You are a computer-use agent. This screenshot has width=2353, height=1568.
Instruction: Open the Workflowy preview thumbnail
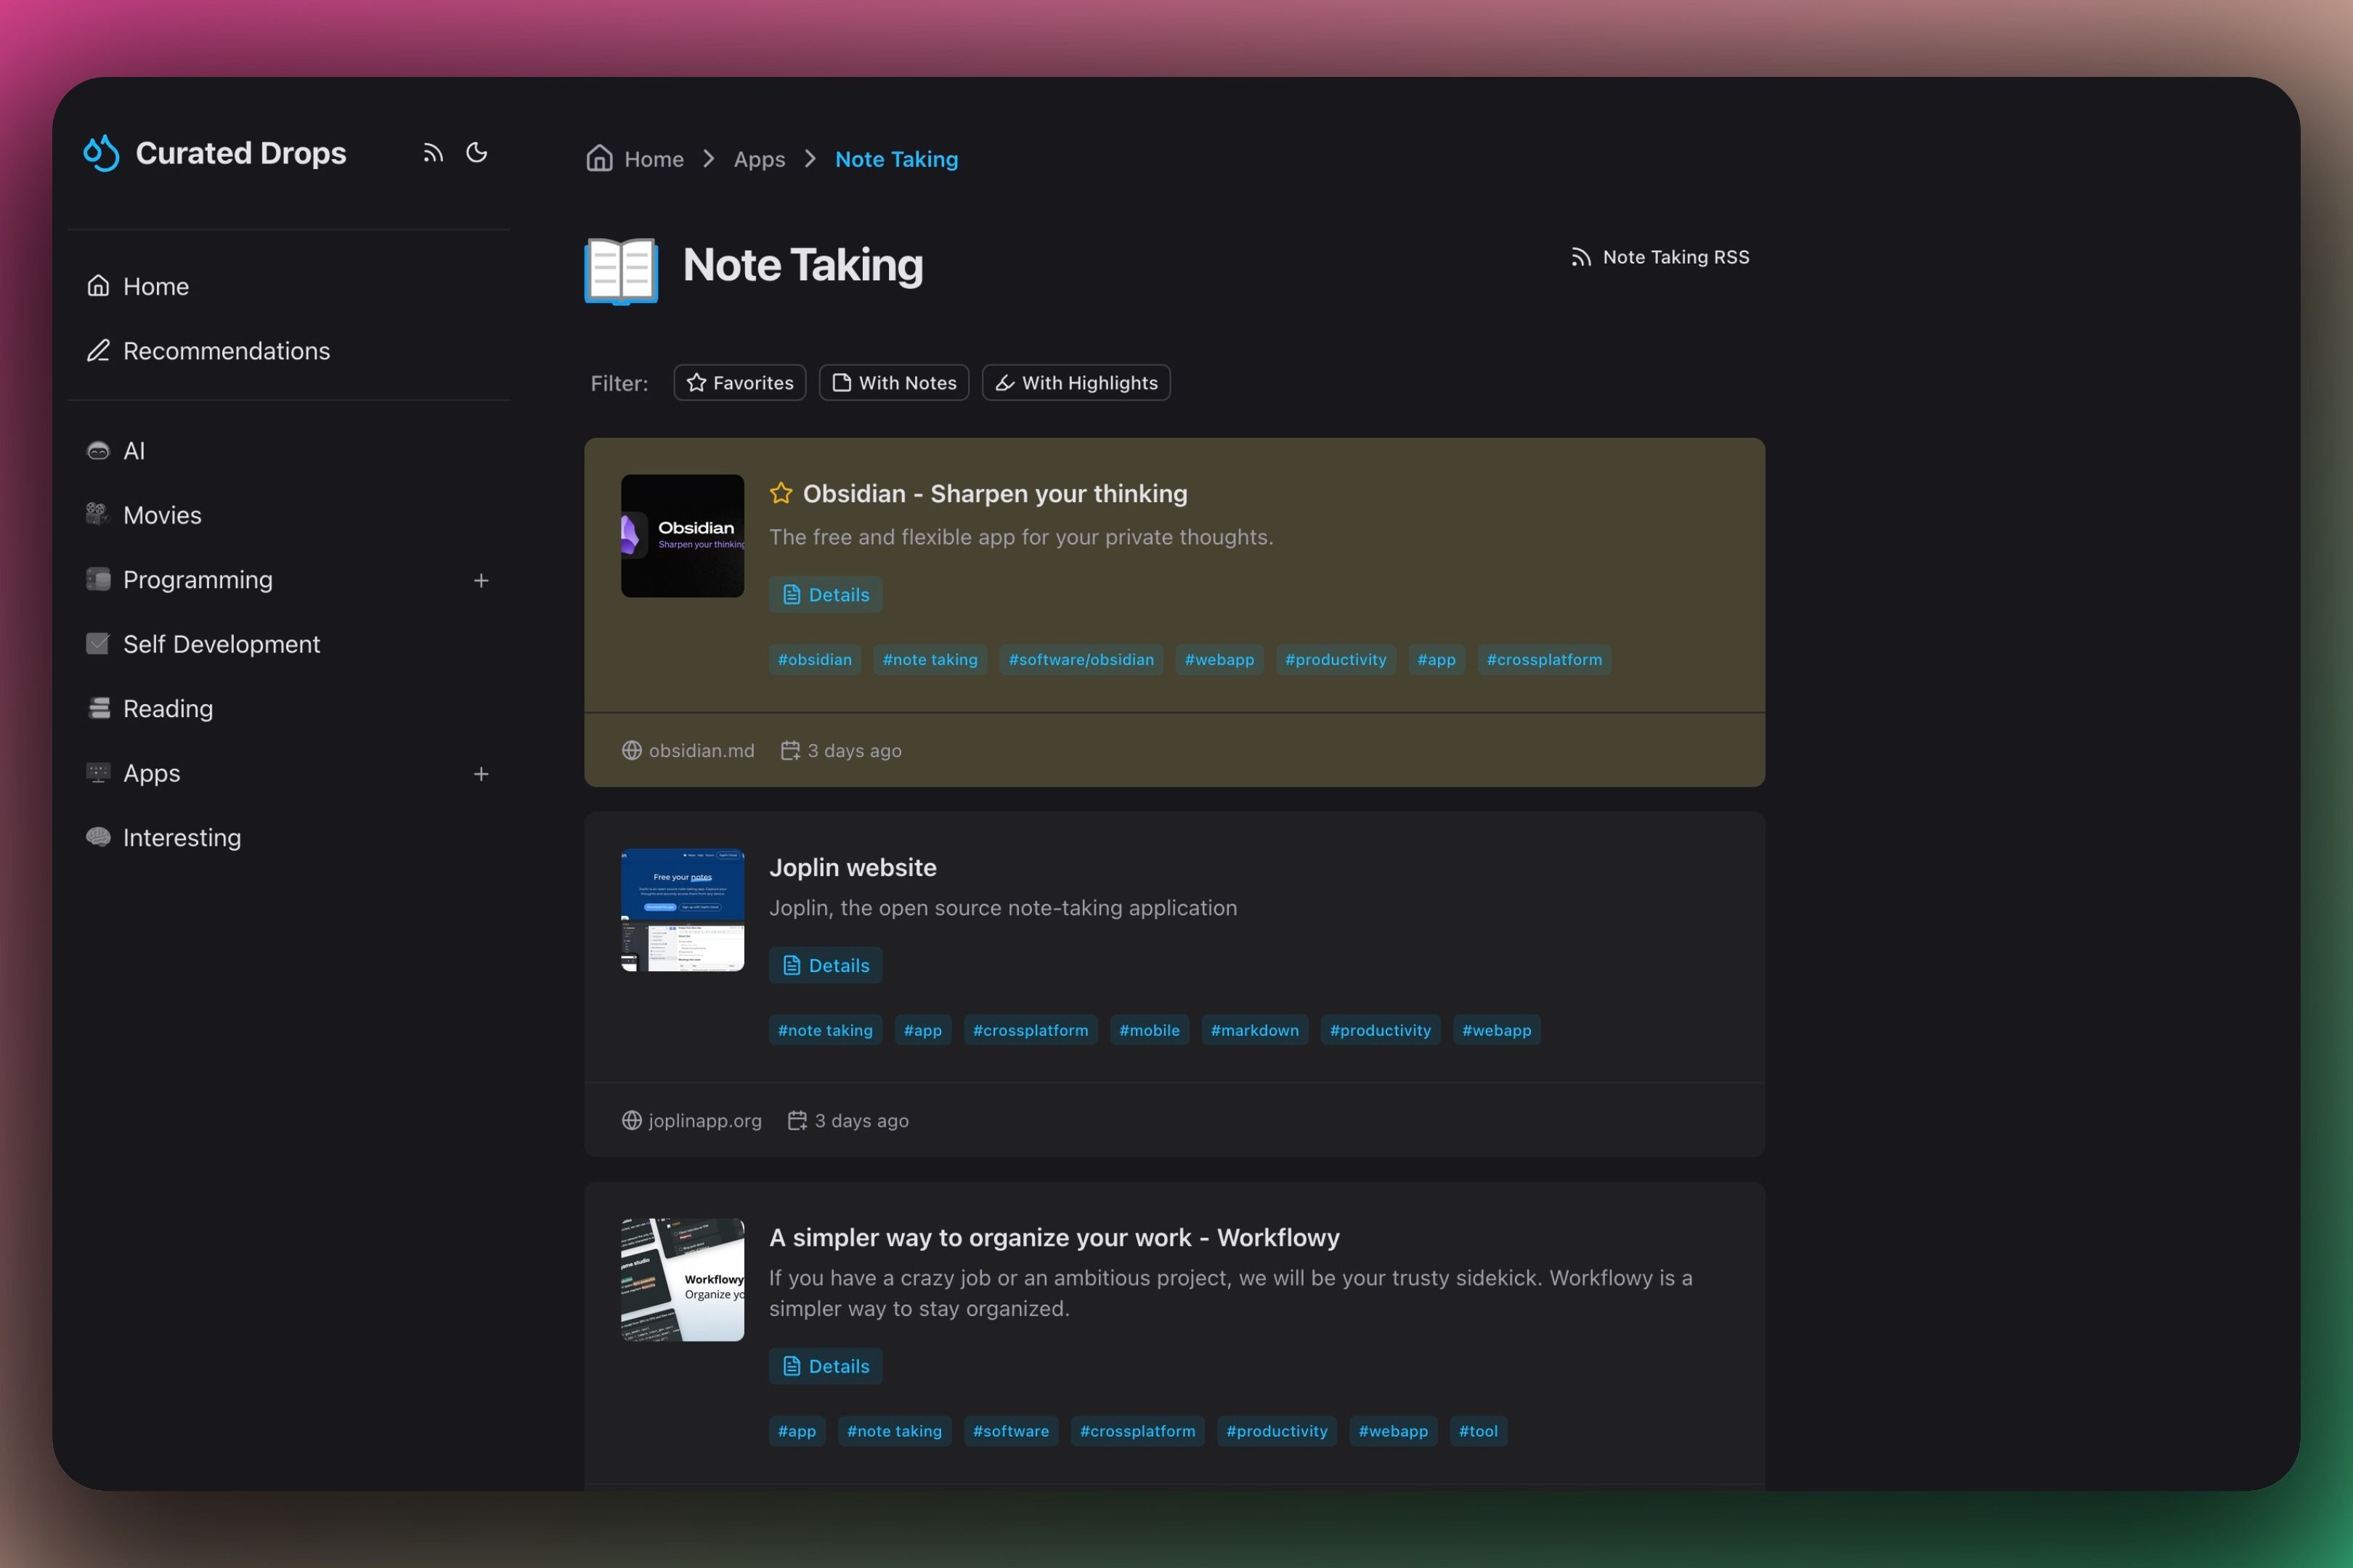pyautogui.click(x=681, y=1279)
